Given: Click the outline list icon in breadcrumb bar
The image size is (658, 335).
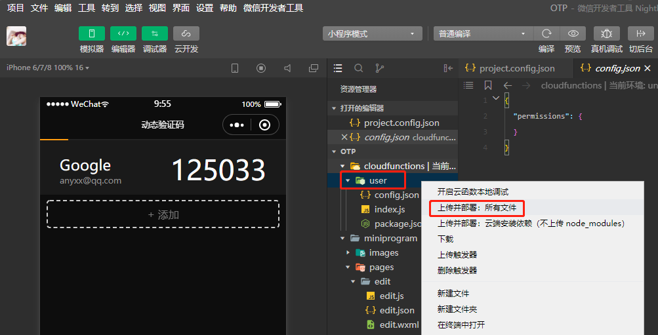Looking at the screenshot, I should pos(468,85).
